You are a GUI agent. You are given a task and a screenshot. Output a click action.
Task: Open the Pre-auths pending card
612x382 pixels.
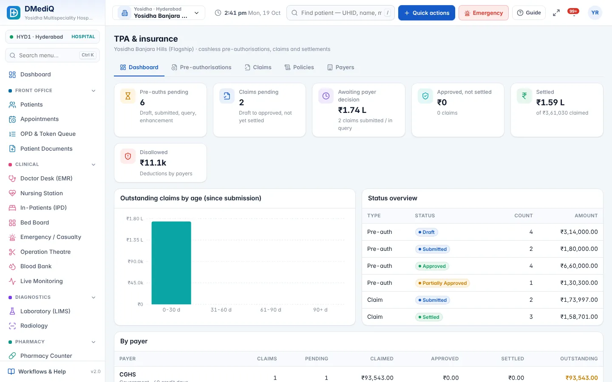coord(161,110)
